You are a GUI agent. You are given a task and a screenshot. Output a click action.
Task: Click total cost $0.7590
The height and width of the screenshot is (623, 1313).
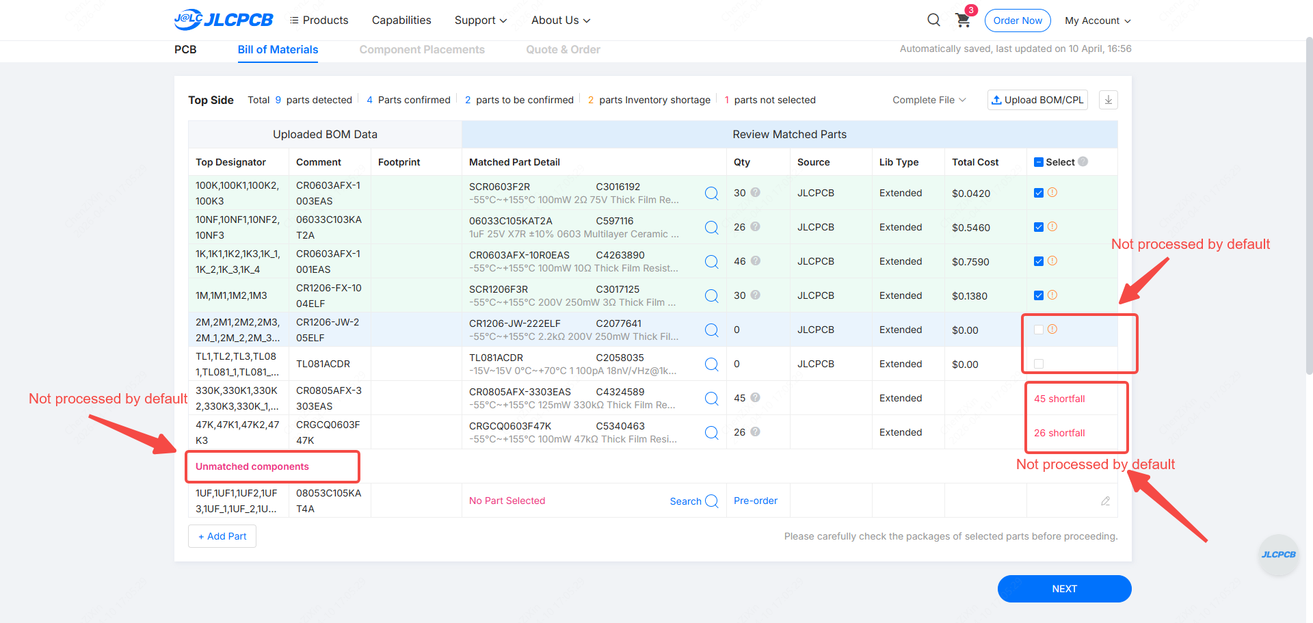pyautogui.click(x=970, y=262)
